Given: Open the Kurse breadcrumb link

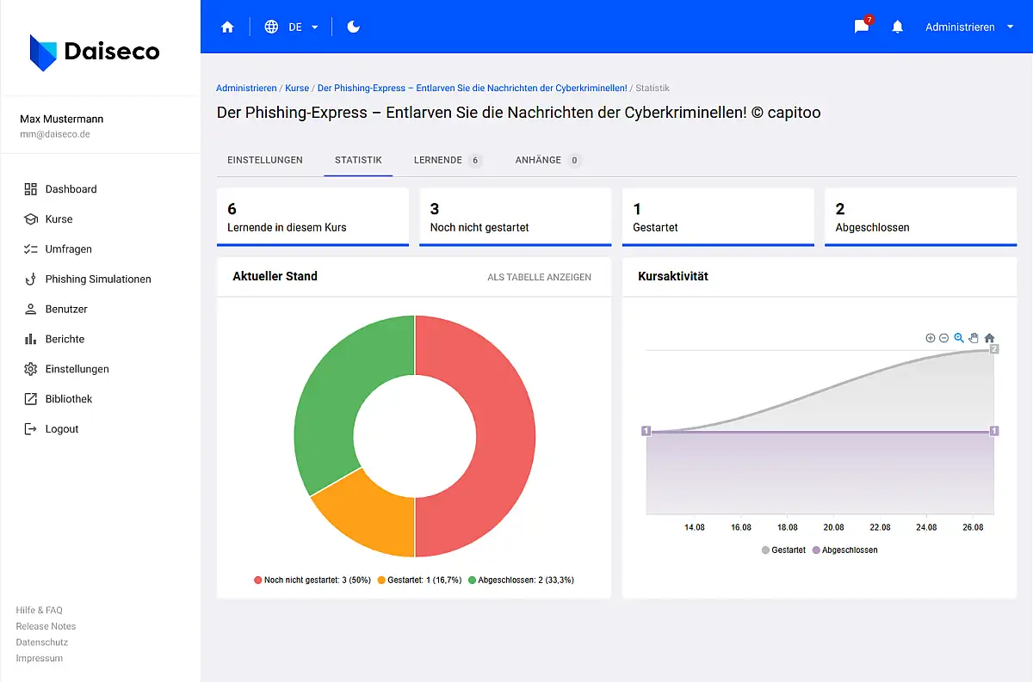Looking at the screenshot, I should [297, 88].
